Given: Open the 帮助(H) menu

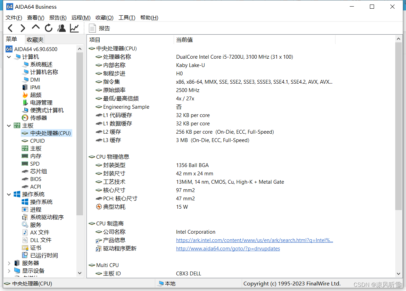Looking at the screenshot, I should point(149,18).
